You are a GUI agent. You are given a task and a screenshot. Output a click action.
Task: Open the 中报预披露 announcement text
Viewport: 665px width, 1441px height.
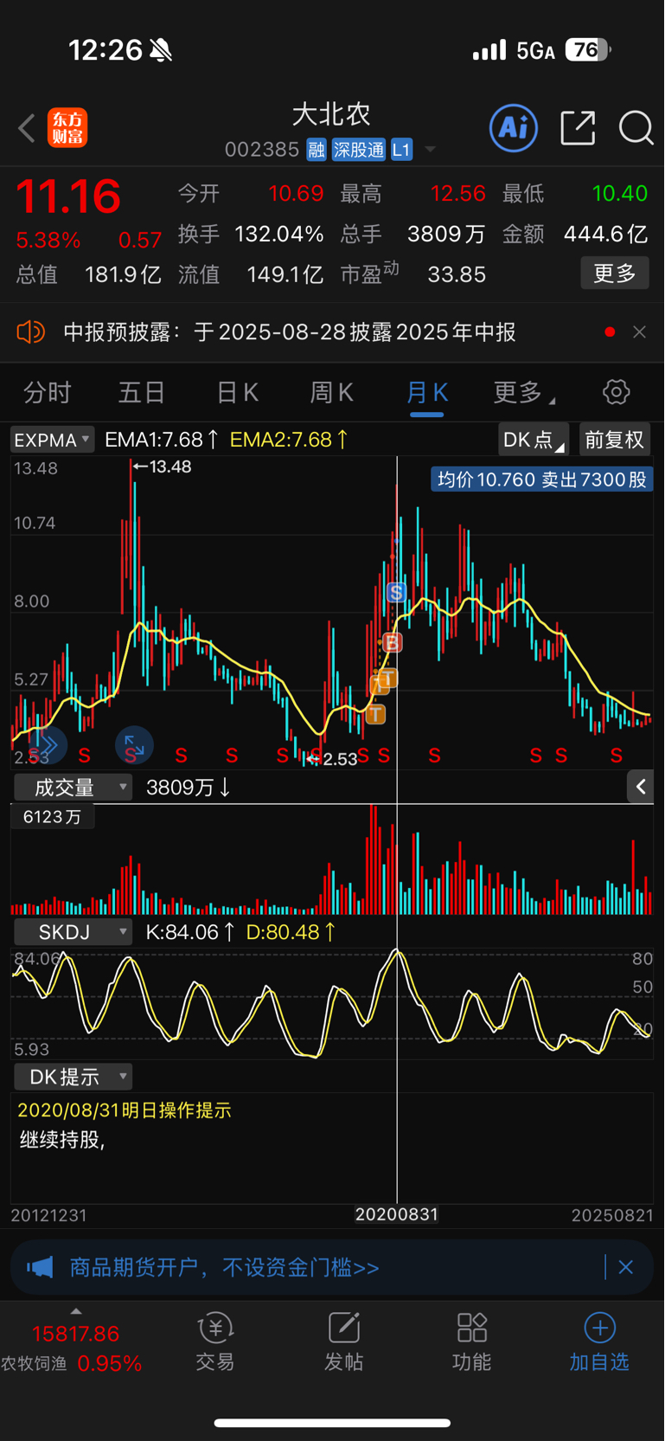(290, 331)
